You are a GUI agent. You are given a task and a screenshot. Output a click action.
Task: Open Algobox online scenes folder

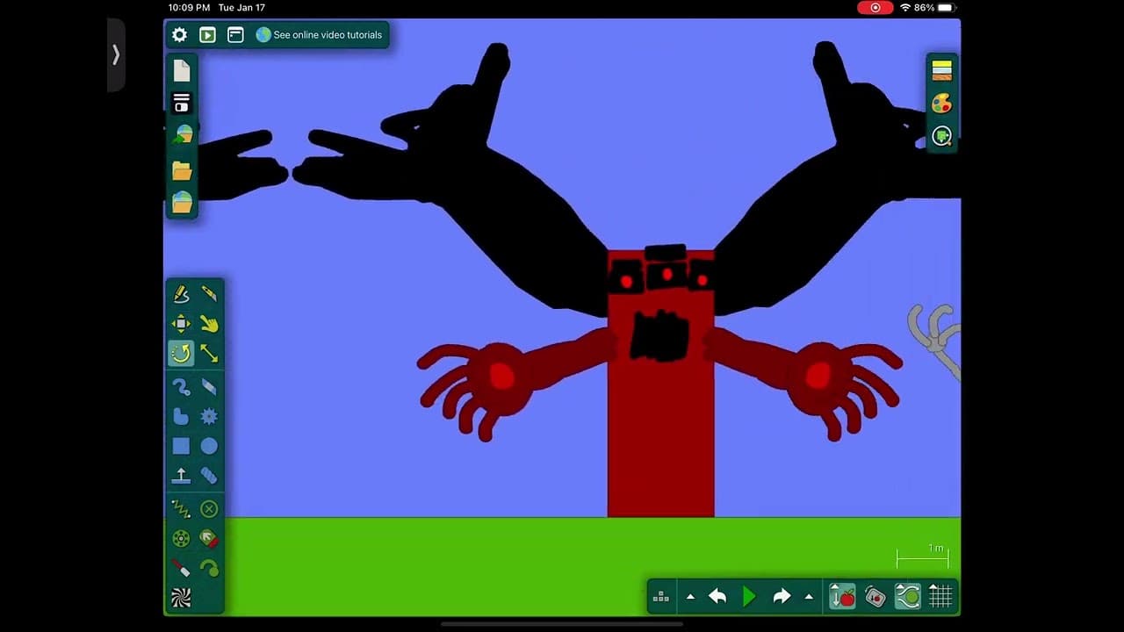(x=182, y=202)
